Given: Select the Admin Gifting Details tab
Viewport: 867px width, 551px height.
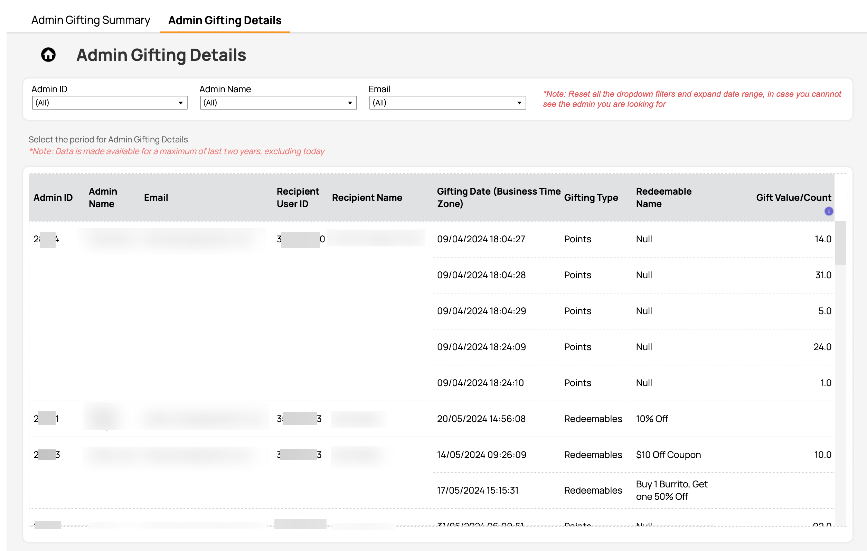Looking at the screenshot, I should click(225, 20).
